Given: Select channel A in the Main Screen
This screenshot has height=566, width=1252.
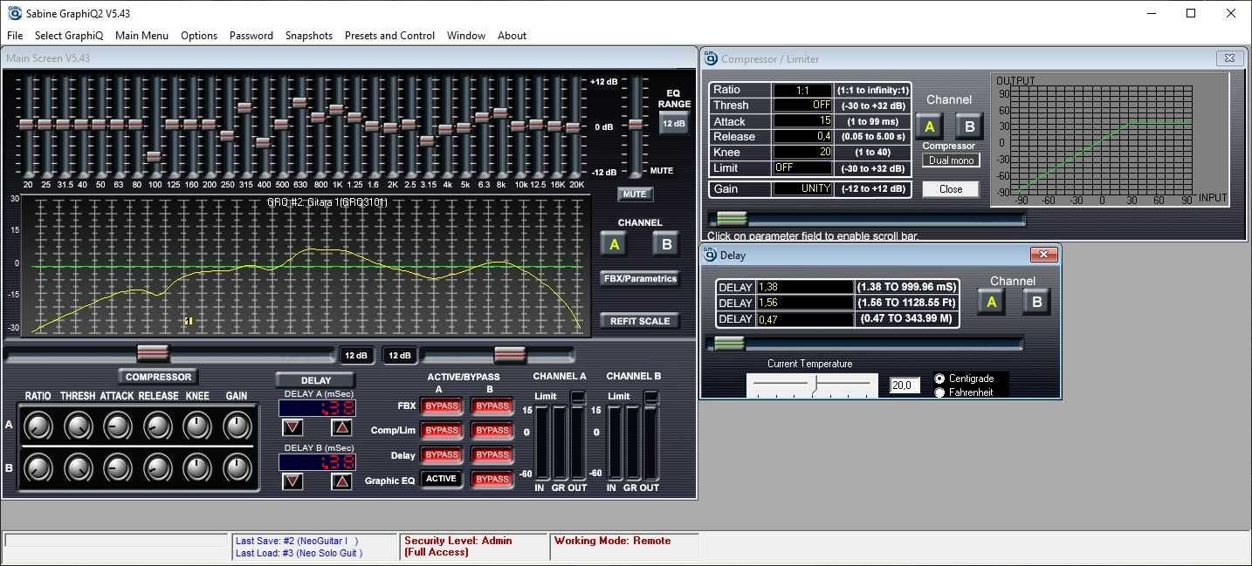Looking at the screenshot, I should click(x=614, y=245).
